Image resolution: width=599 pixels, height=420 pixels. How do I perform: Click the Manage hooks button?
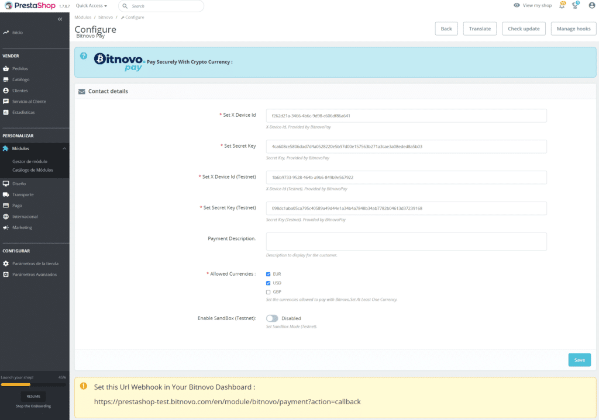point(573,29)
